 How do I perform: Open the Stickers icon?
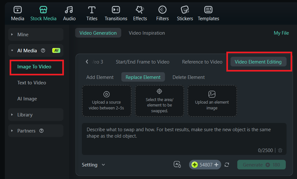click(x=185, y=10)
